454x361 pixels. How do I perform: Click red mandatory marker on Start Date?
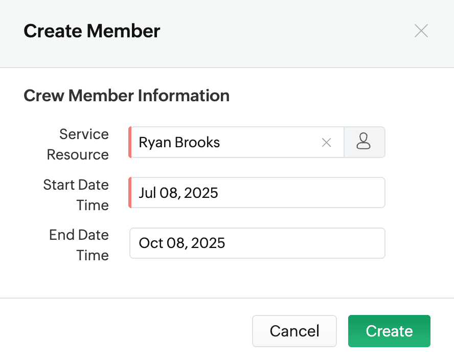130,193
